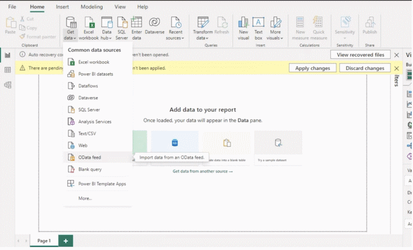
Task: Click the Paste icon
Action: pyautogui.click(x=10, y=25)
